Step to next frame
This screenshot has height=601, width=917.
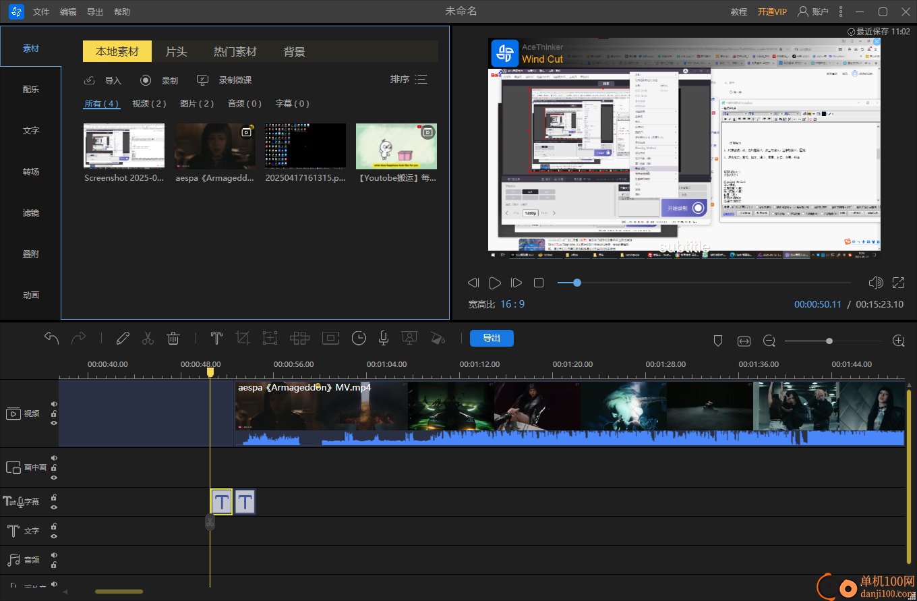516,283
